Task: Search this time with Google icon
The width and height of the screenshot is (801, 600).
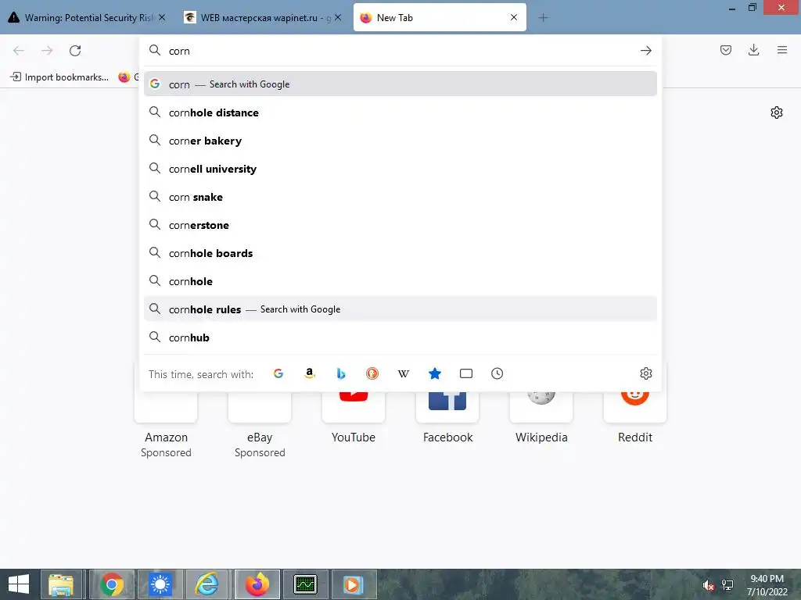Action: pyautogui.click(x=278, y=373)
